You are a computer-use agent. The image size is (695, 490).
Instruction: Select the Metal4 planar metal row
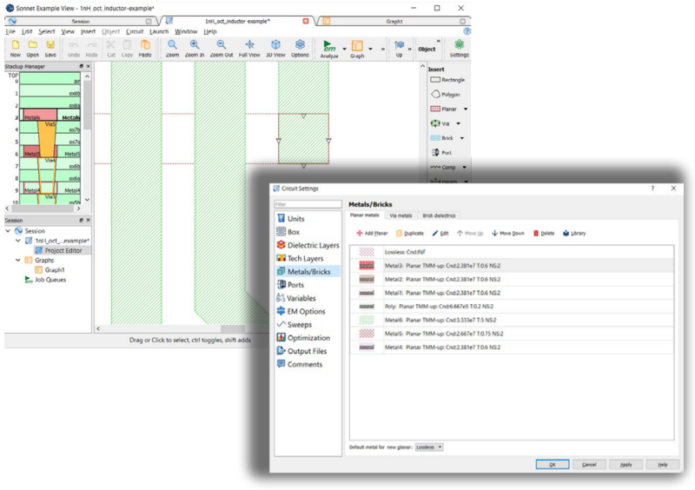point(512,348)
